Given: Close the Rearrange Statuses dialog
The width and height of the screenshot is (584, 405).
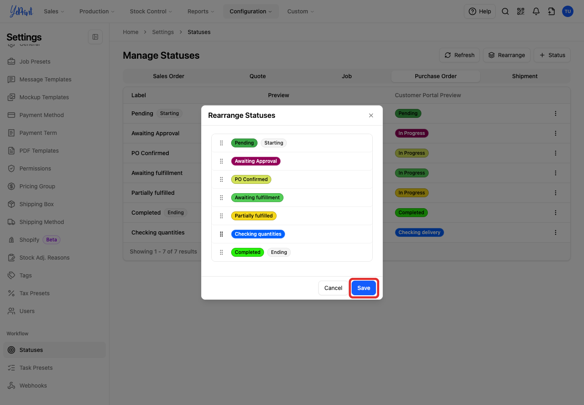Looking at the screenshot, I should point(371,115).
